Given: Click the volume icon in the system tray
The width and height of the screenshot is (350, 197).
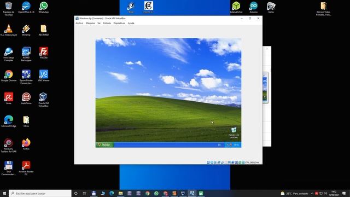Looking at the screenshot, I should tap(325, 193).
